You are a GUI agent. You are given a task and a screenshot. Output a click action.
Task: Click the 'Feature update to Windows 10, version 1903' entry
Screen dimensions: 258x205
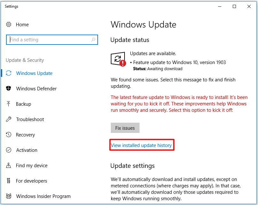[x=179, y=62]
